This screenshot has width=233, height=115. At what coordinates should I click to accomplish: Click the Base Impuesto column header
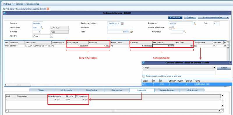tap(56, 96)
